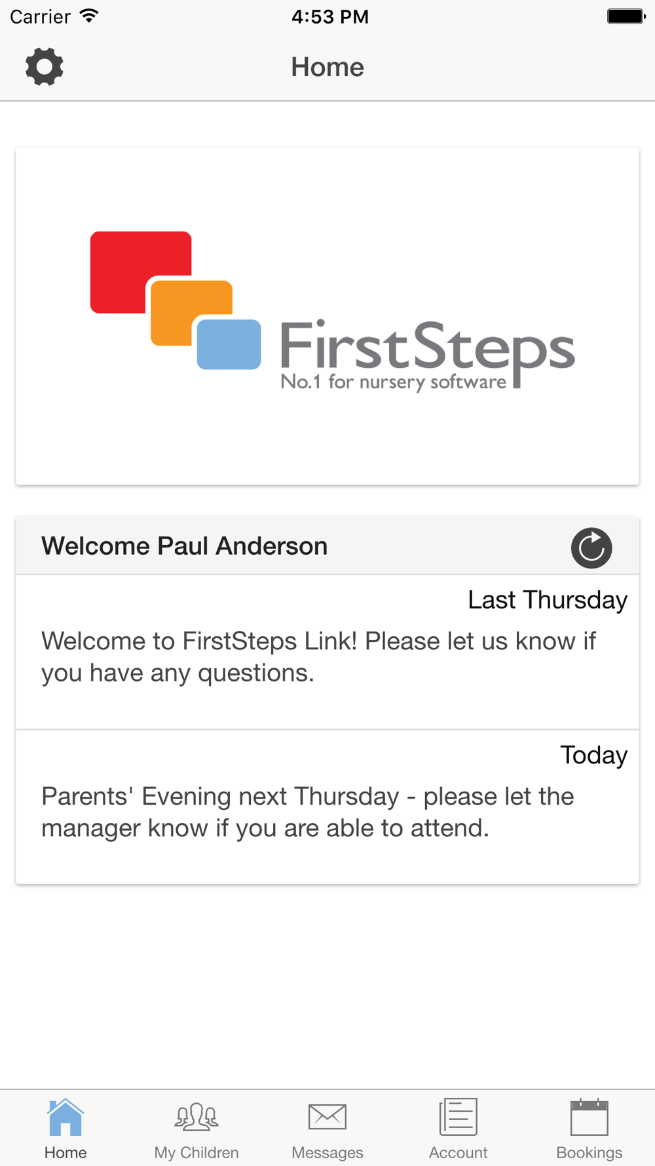Viewport: 655px width, 1166px height.
Task: Select the Home house icon
Action: [65, 1117]
